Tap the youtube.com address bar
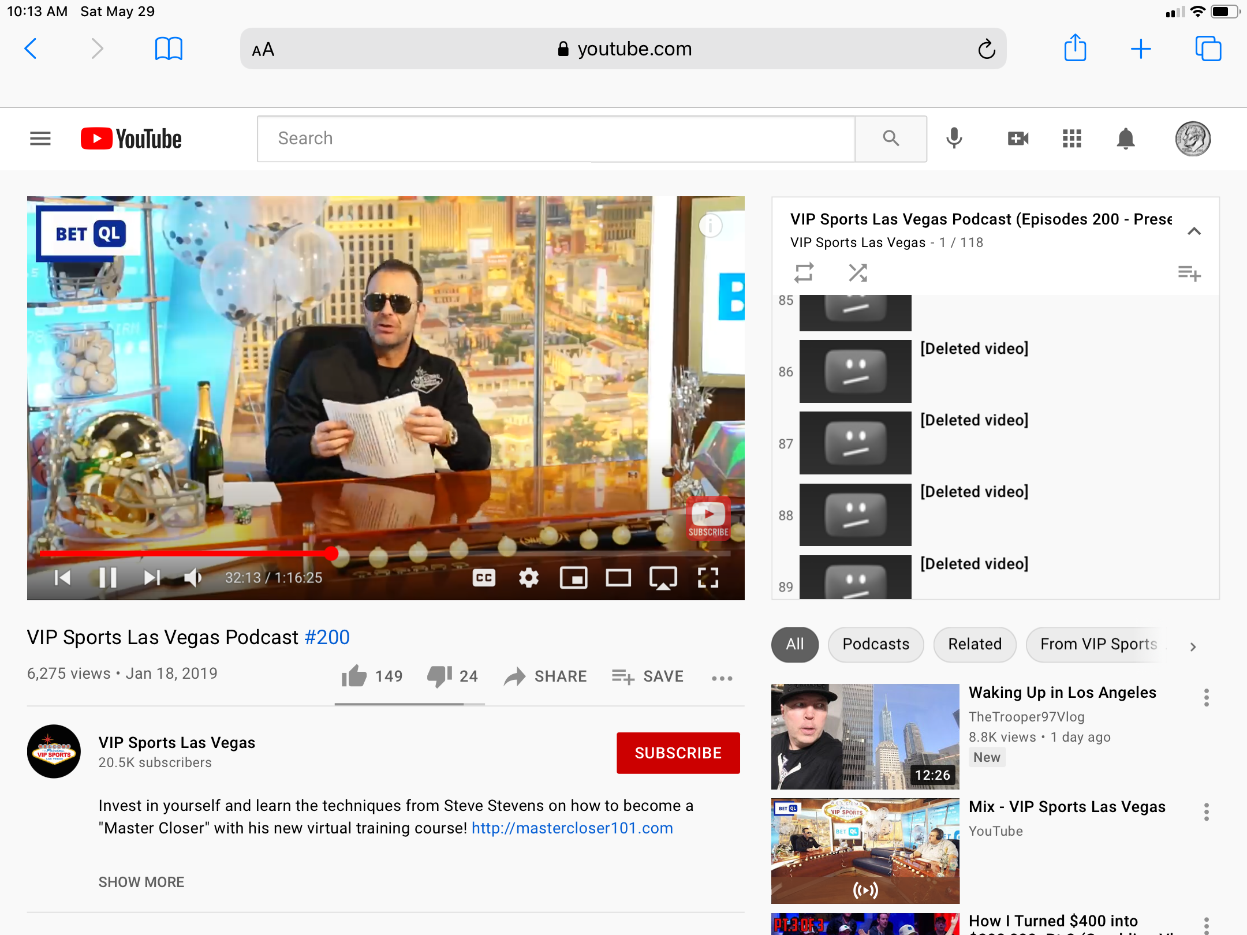Viewport: 1247px width, 935px height. tap(623, 49)
